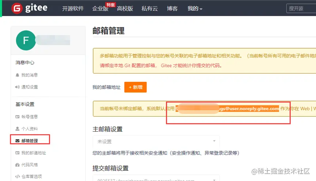Viewport: 316px width, 181px height.
Task: Click the noreply gitee email address
Action: click(227, 109)
